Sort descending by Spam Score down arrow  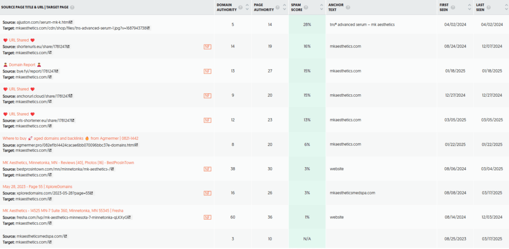321,9
